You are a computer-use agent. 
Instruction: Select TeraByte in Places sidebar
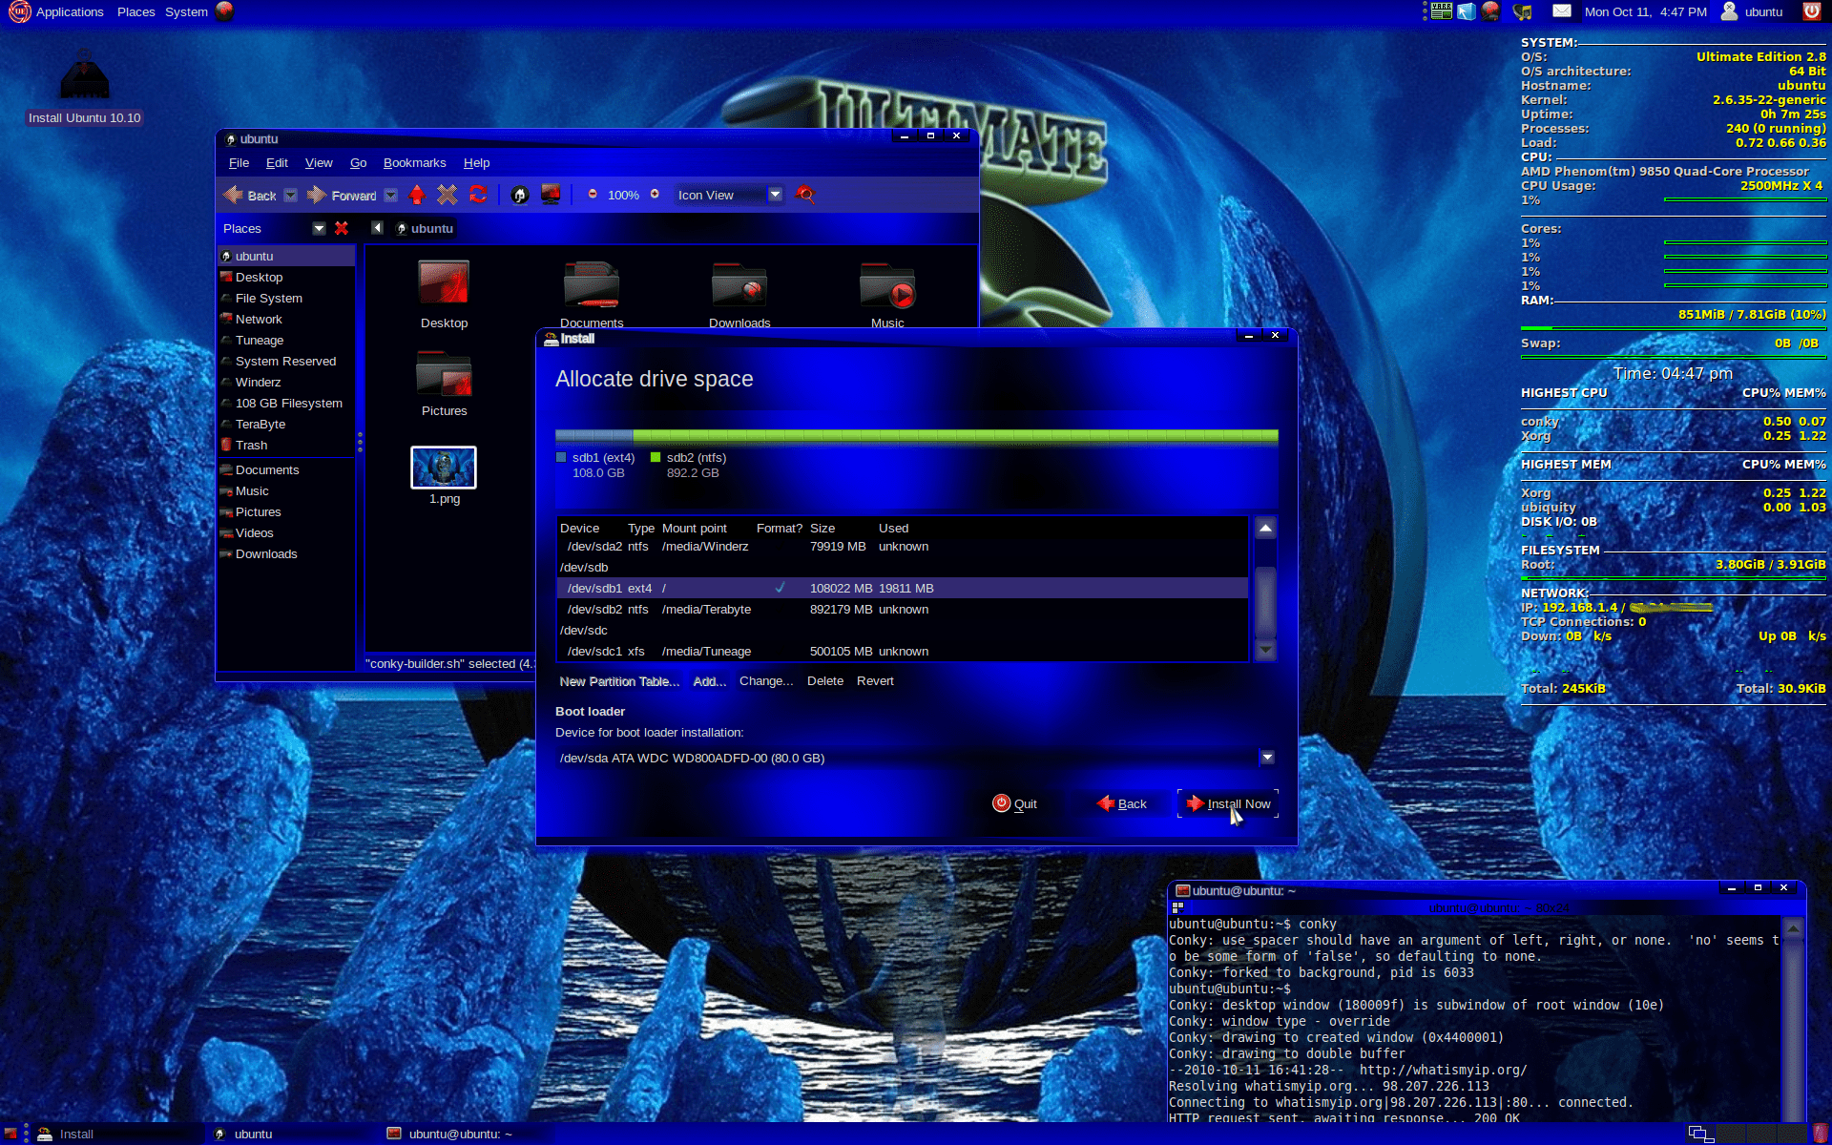coord(260,425)
